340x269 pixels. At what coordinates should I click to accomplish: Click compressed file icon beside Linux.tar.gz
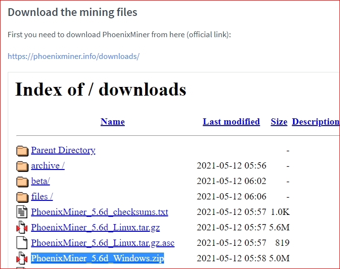point(22,227)
